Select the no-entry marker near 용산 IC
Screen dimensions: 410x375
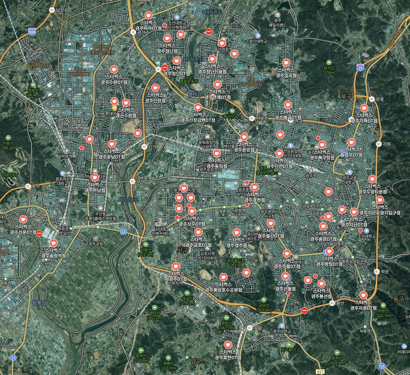tap(304, 310)
